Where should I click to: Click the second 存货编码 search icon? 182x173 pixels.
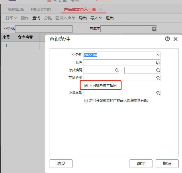point(158,70)
